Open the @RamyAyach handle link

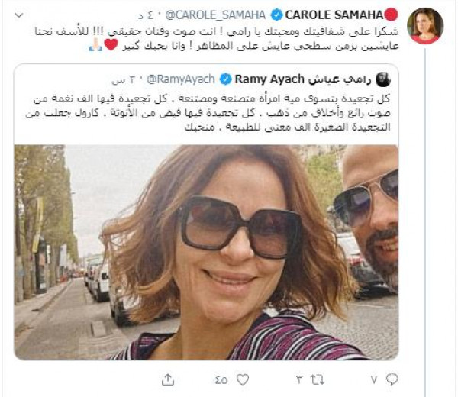click(x=180, y=79)
